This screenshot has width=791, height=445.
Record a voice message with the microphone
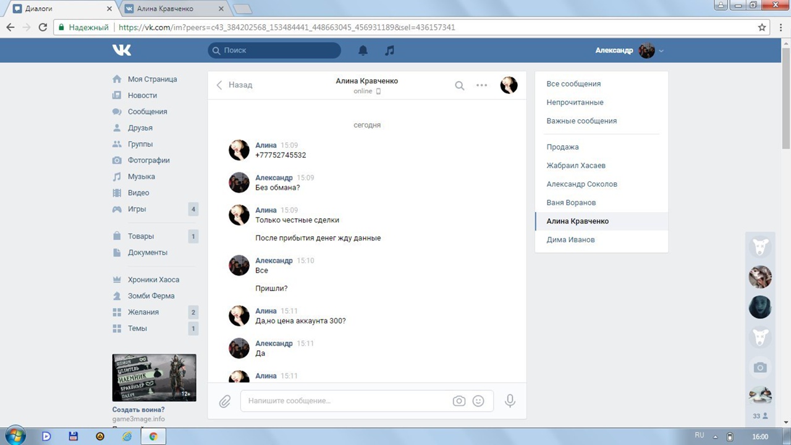[510, 401]
